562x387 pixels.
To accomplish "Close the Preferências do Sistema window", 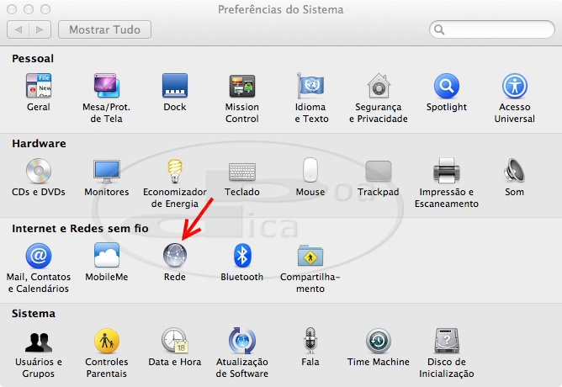I will [x=12, y=9].
